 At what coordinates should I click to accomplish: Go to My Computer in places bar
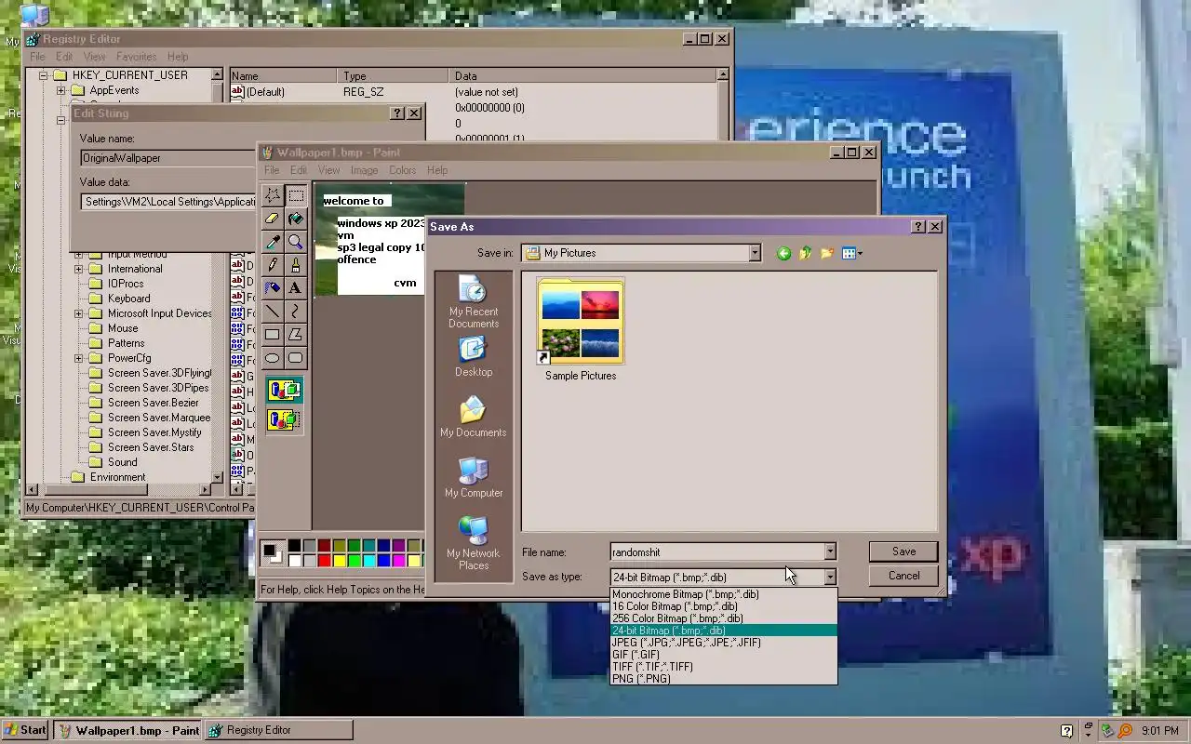(474, 477)
